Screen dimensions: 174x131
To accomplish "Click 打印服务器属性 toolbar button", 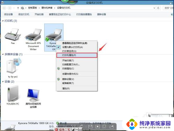I will point(84,14).
